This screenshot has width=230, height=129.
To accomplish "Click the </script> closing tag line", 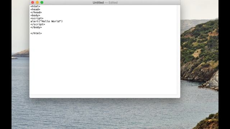I will coord(38,24).
